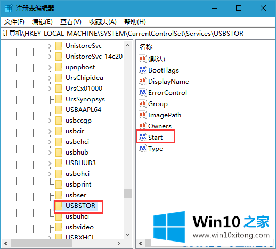Click tree pane vertical scrollbar thumb
Viewport: 276px width, 249px height.
(x=127, y=194)
